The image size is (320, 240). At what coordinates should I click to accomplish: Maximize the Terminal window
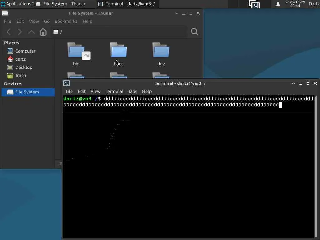pos(308,83)
